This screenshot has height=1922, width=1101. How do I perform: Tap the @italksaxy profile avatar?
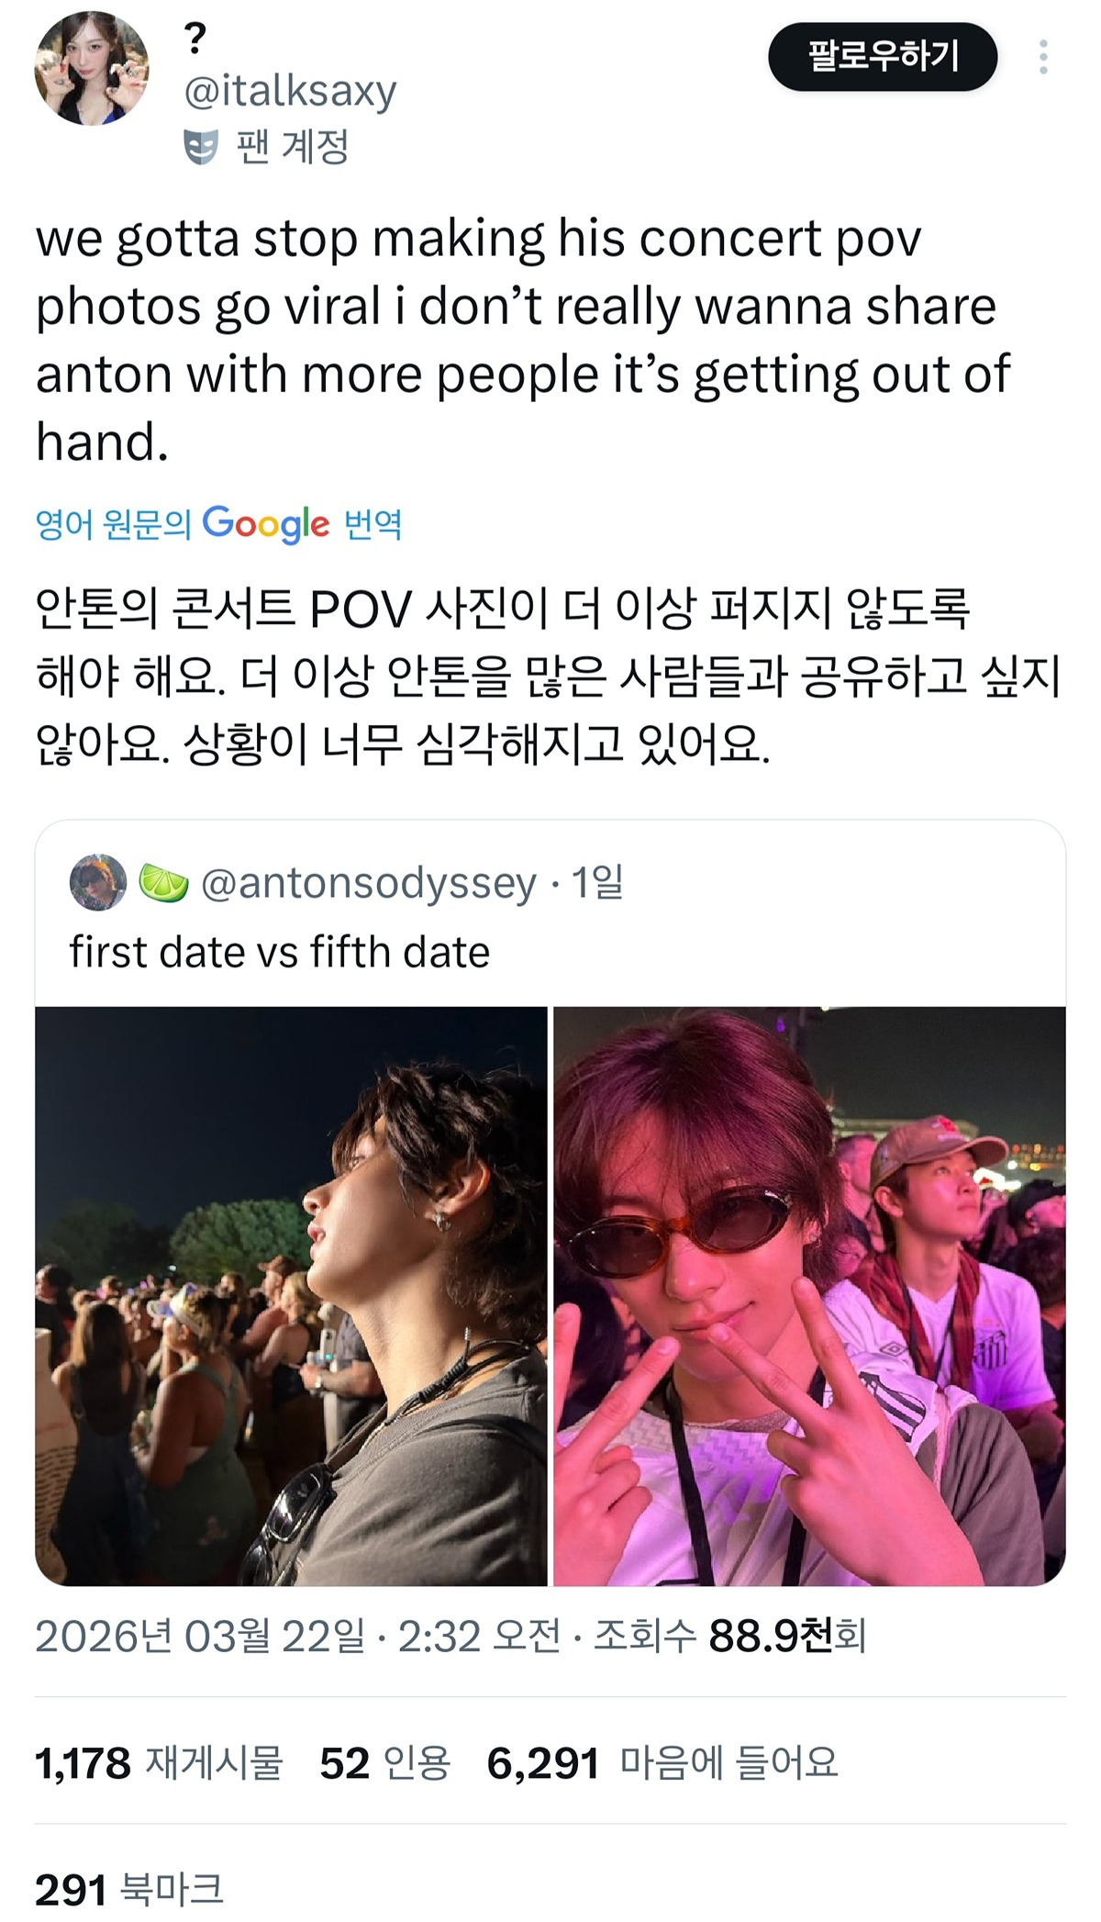tap(91, 68)
